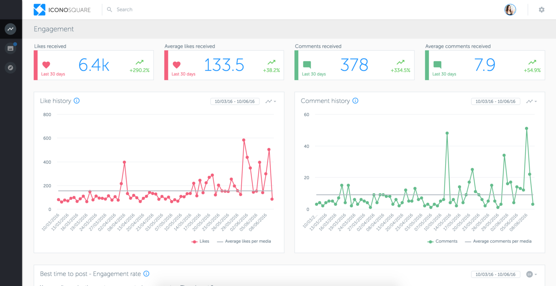This screenshot has height=286, width=556.
Task: Open the compass explore sidebar icon
Action: (x=10, y=68)
